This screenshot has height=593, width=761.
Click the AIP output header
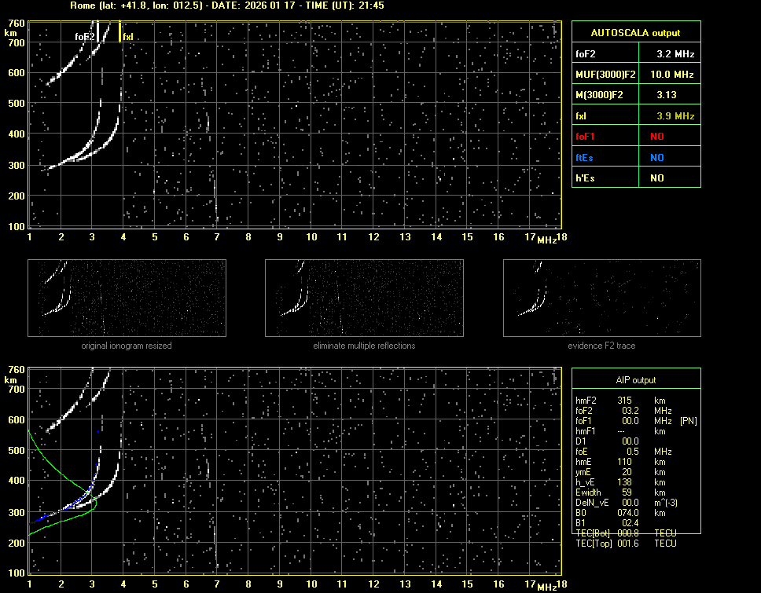(635, 380)
